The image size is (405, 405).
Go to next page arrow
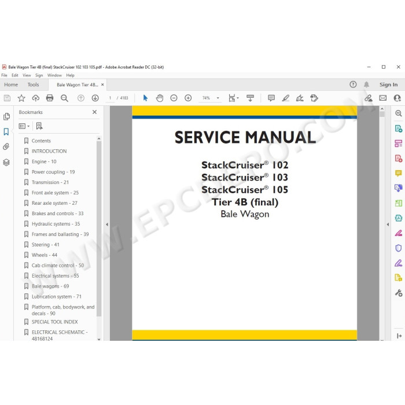[x=95, y=98]
